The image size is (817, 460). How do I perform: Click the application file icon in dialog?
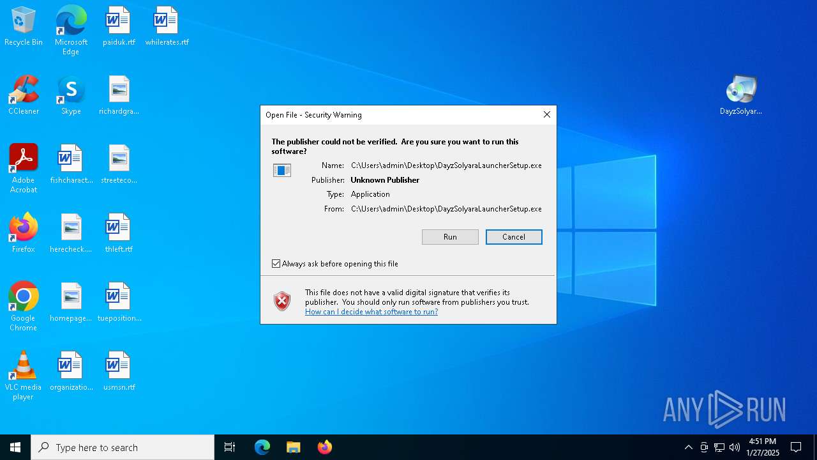click(x=282, y=170)
